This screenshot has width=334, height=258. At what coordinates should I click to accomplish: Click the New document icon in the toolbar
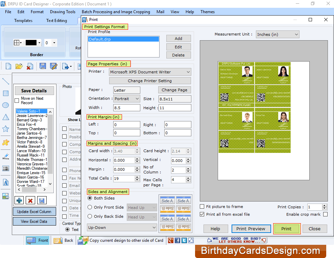pyautogui.click(x=8, y=66)
